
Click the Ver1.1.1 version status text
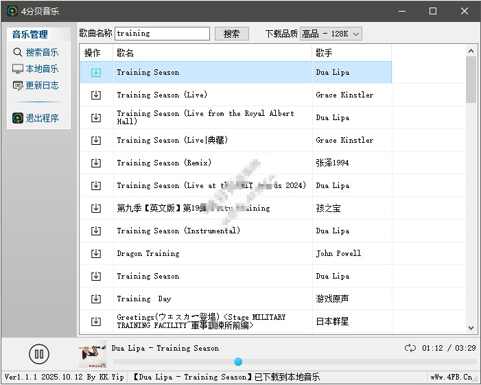point(64,377)
